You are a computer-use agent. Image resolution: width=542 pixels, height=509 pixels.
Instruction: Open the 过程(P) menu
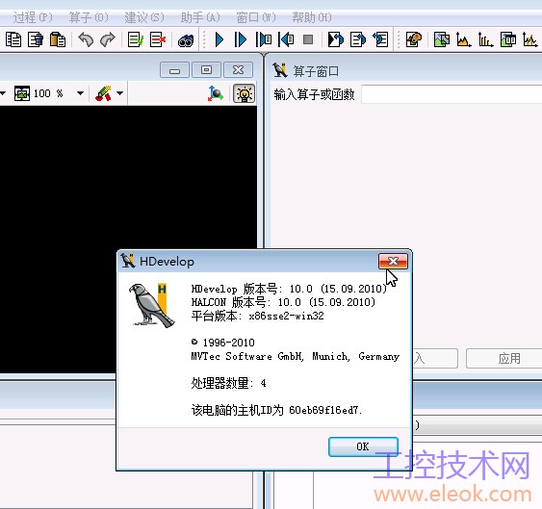click(33, 17)
